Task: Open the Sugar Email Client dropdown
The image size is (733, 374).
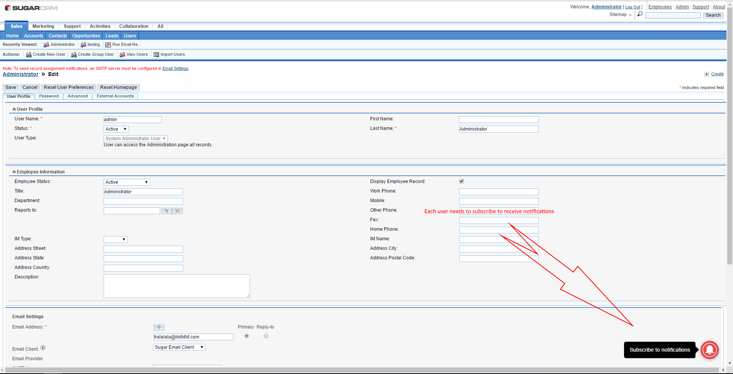Action: [179, 347]
